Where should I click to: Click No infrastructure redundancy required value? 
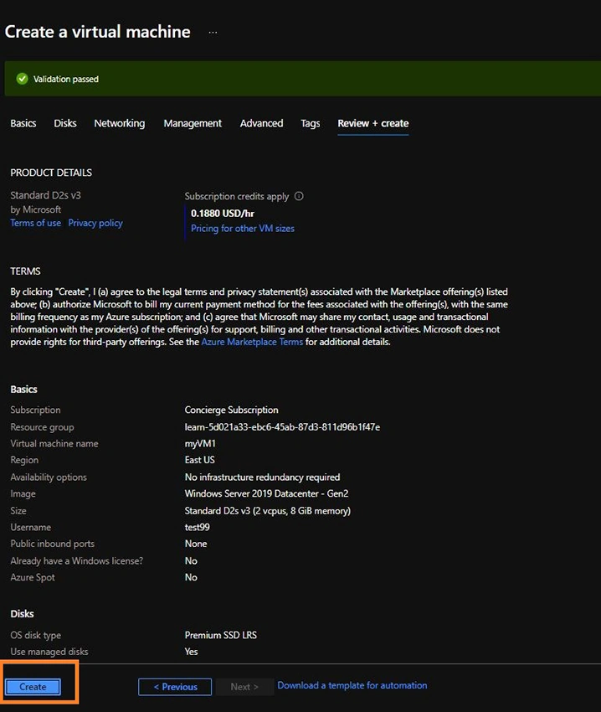point(262,477)
